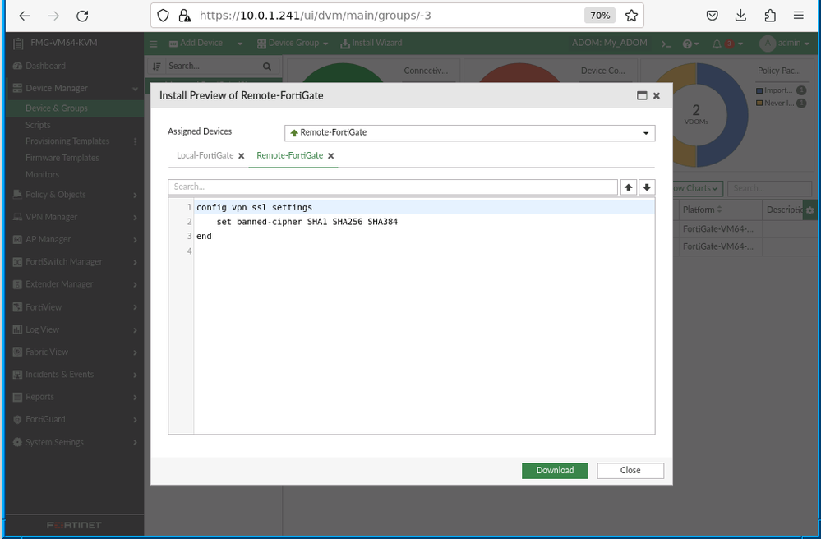Open the help question mark menu
This screenshot has height=539, width=821.
690,44
